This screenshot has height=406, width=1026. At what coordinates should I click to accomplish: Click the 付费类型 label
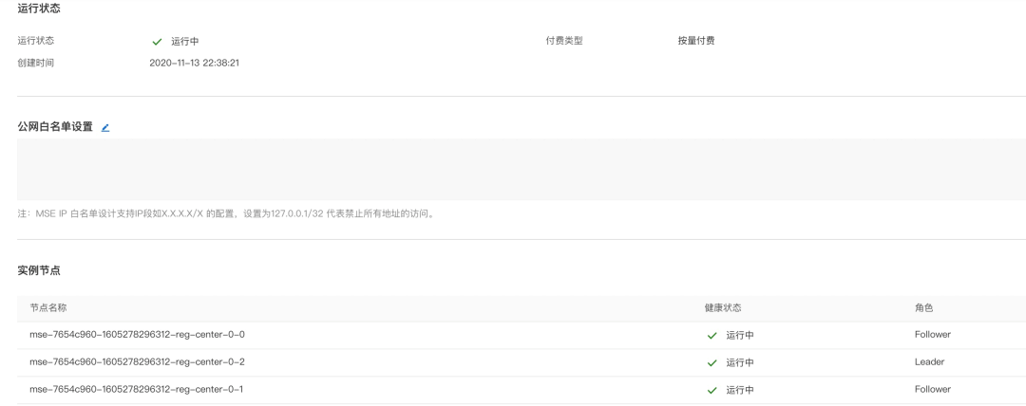coord(564,41)
